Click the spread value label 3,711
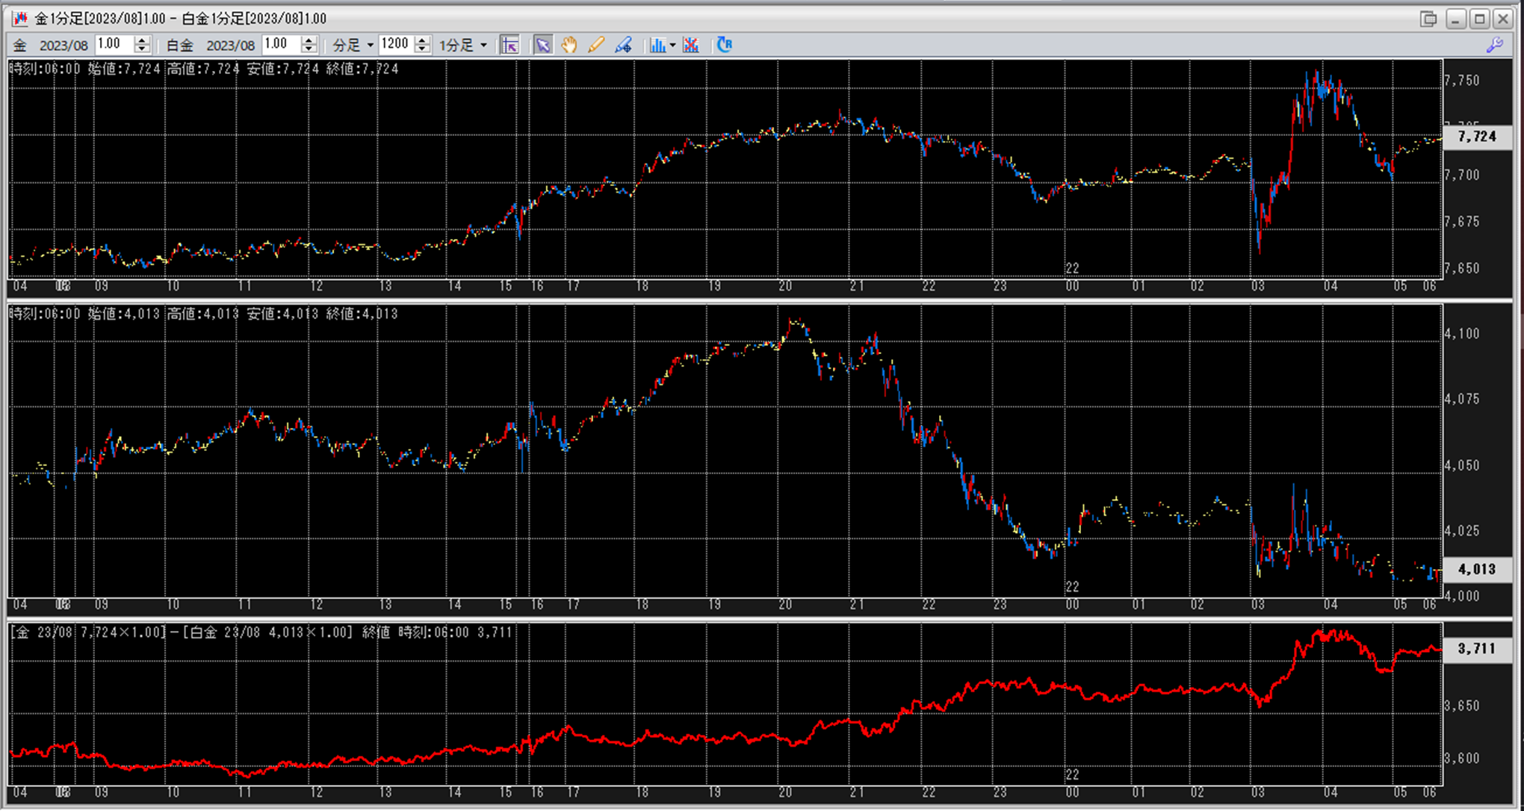The width and height of the screenshot is (1524, 811). point(1476,648)
